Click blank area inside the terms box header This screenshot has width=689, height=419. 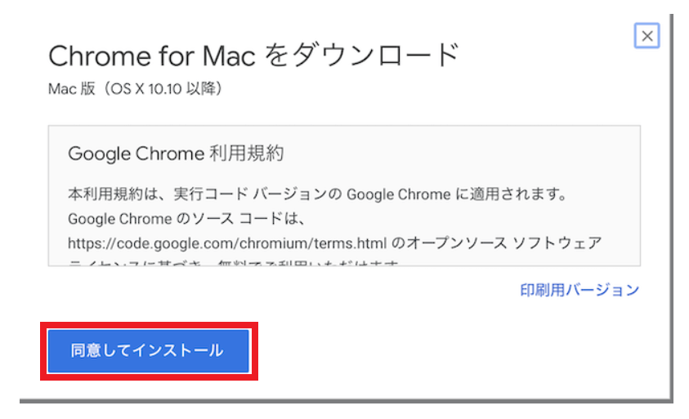474,154
